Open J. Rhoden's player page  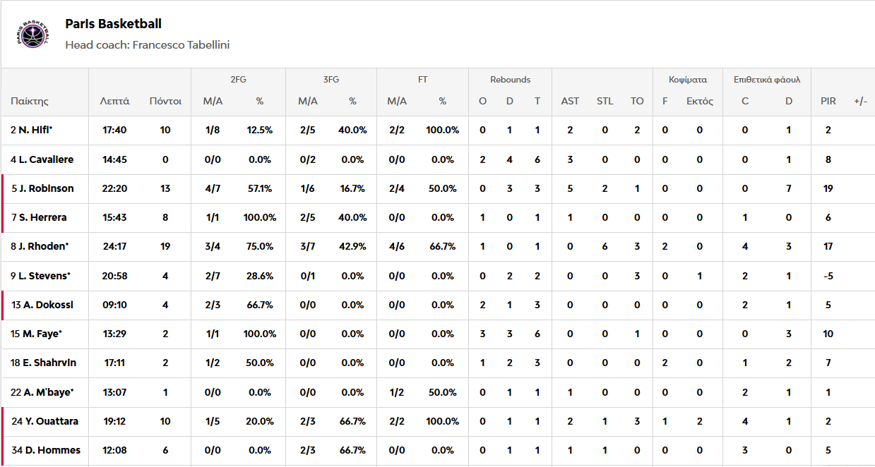44,246
